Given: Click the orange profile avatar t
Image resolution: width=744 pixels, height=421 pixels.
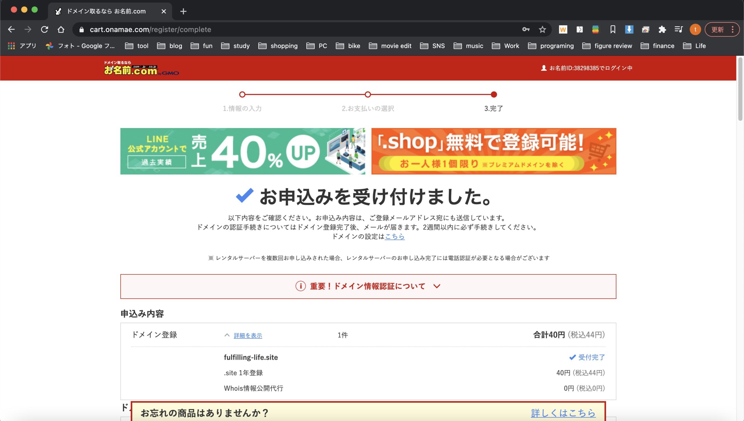Looking at the screenshot, I should click(695, 29).
